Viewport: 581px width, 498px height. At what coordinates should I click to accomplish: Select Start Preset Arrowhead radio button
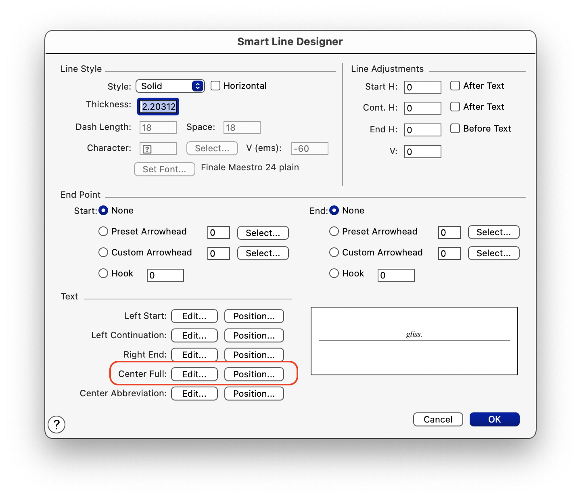[103, 231]
